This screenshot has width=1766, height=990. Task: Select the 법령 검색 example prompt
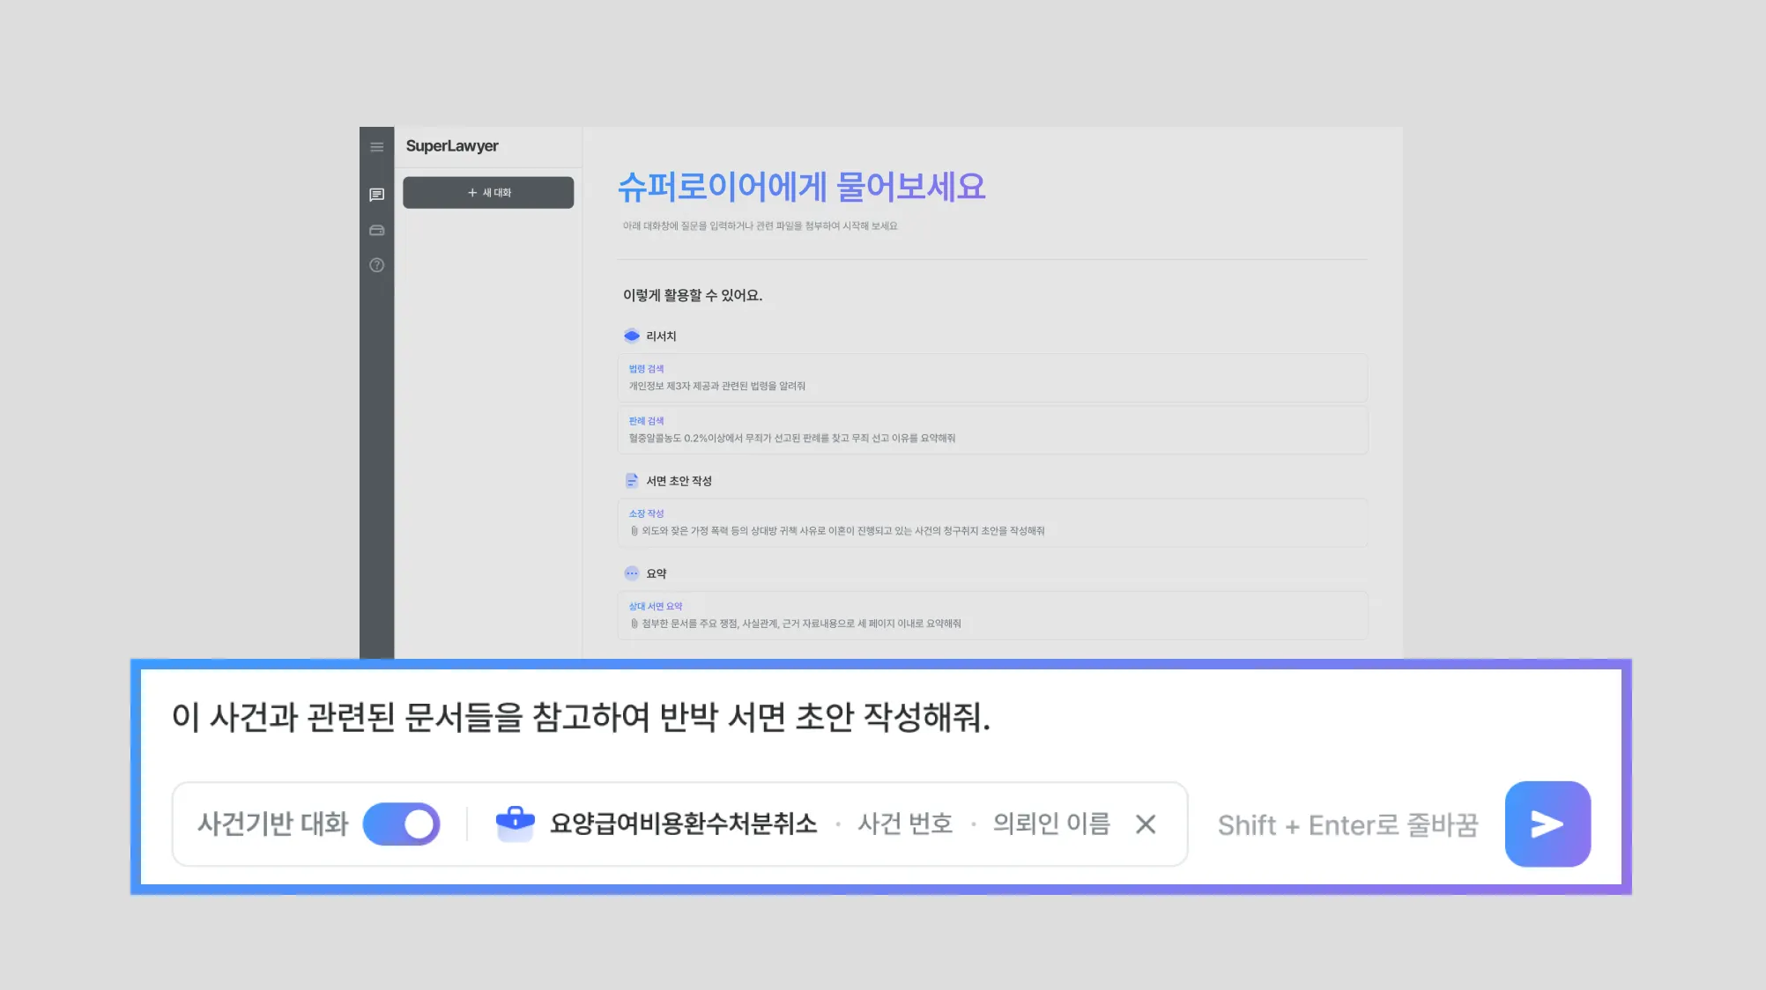tap(992, 378)
